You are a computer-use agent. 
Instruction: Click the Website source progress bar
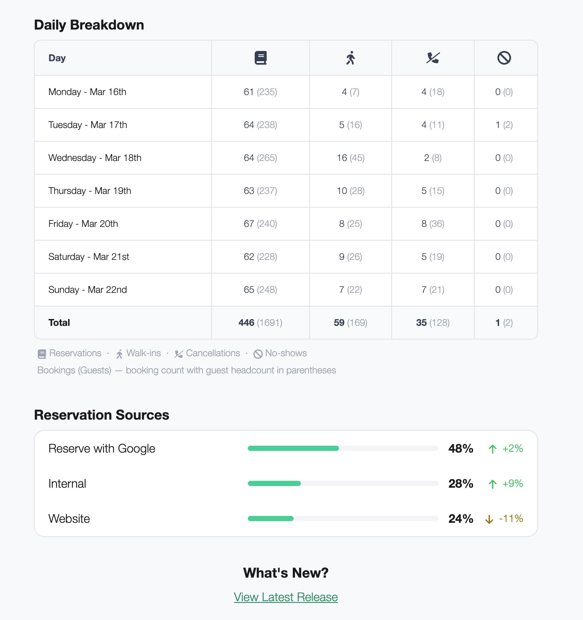[342, 519]
